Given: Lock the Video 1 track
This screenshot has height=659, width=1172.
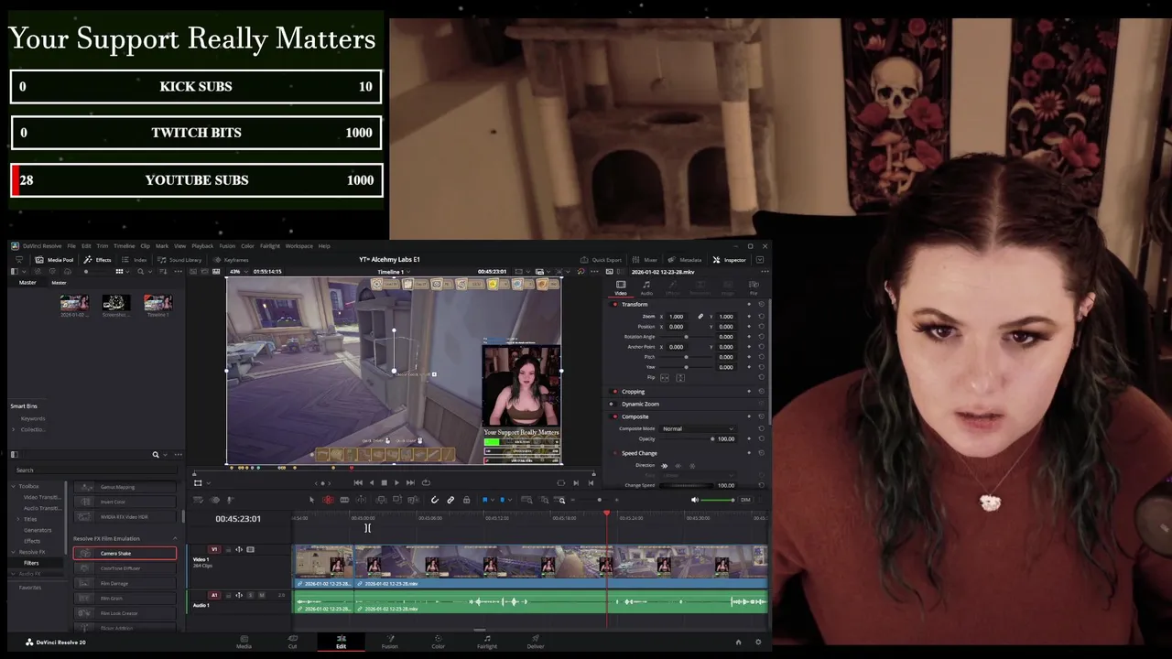Looking at the screenshot, I should coord(226,549).
